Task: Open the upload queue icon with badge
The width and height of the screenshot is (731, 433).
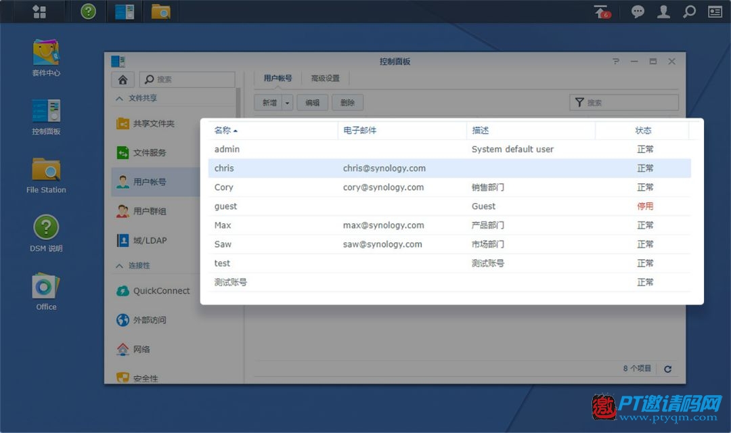Action: [x=602, y=12]
